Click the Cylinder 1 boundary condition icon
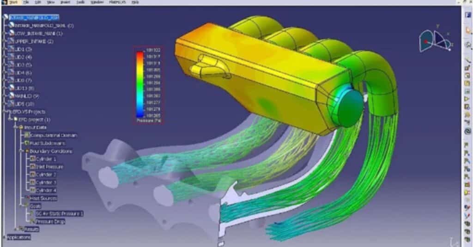The image size is (473, 247). [x=32, y=159]
